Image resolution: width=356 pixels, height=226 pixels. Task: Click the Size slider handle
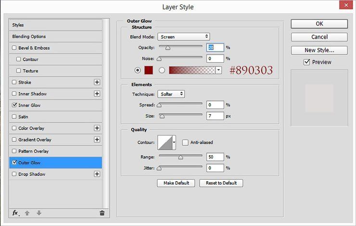point(162,117)
